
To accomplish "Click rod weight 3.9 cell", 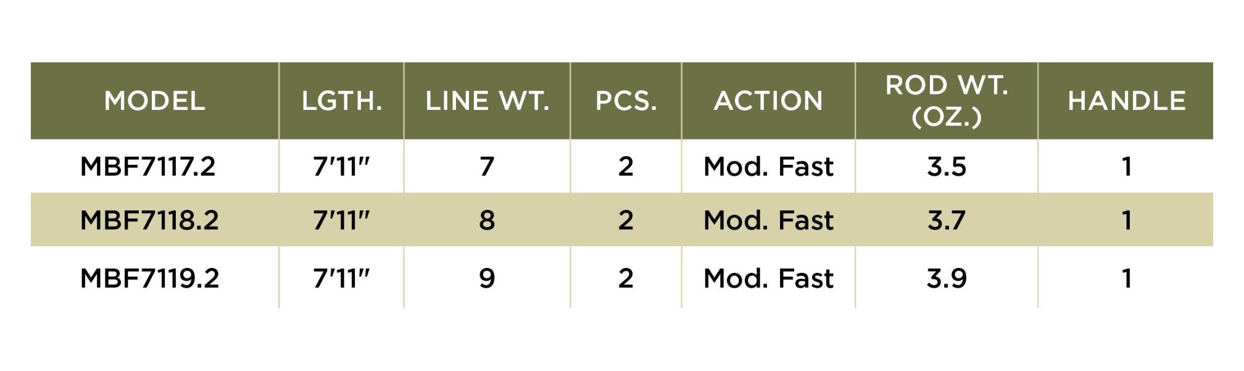I will pos(947,278).
